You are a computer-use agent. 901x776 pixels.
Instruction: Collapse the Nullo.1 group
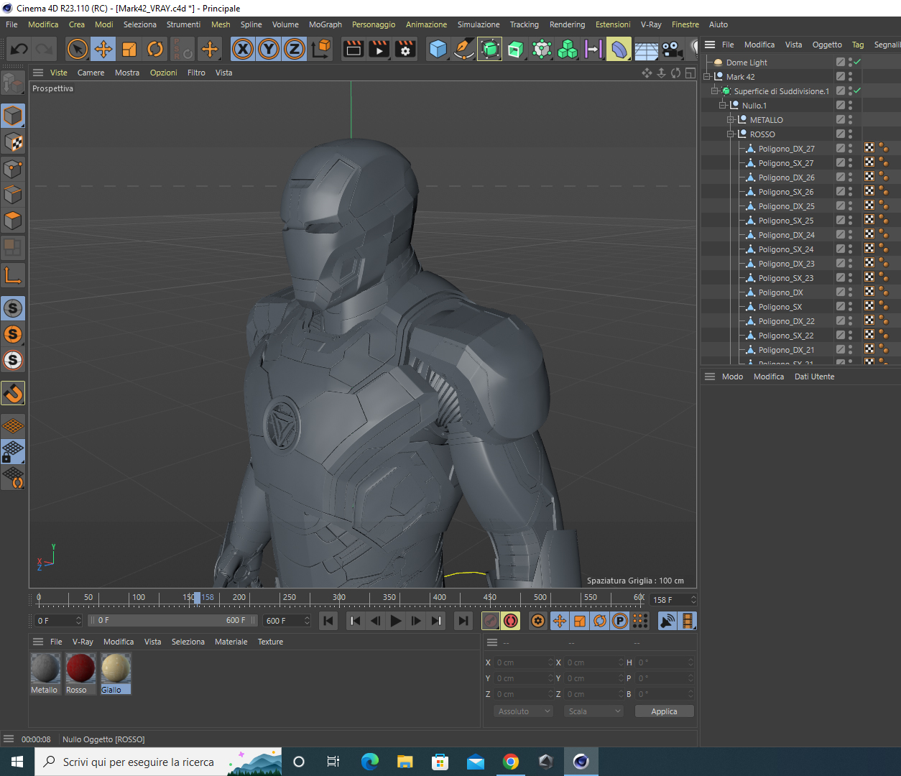[723, 106]
